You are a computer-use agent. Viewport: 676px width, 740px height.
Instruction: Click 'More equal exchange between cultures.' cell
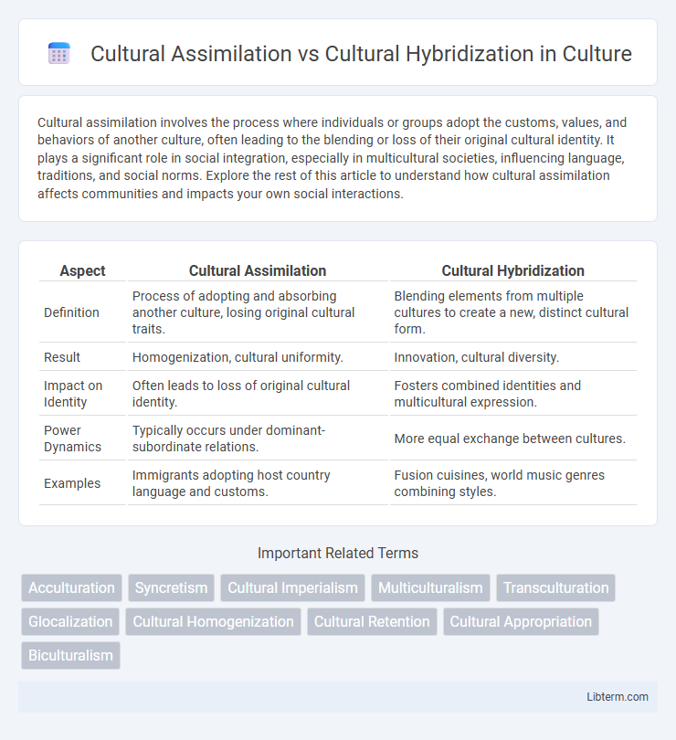click(x=513, y=439)
